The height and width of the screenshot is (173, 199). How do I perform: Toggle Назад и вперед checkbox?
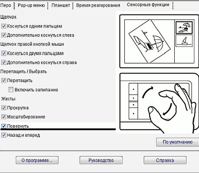pyautogui.click(x=4, y=135)
